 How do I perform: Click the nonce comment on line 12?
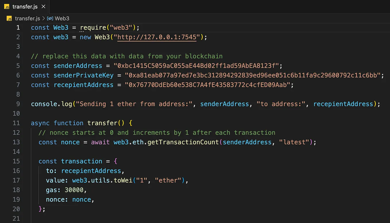[157, 133]
